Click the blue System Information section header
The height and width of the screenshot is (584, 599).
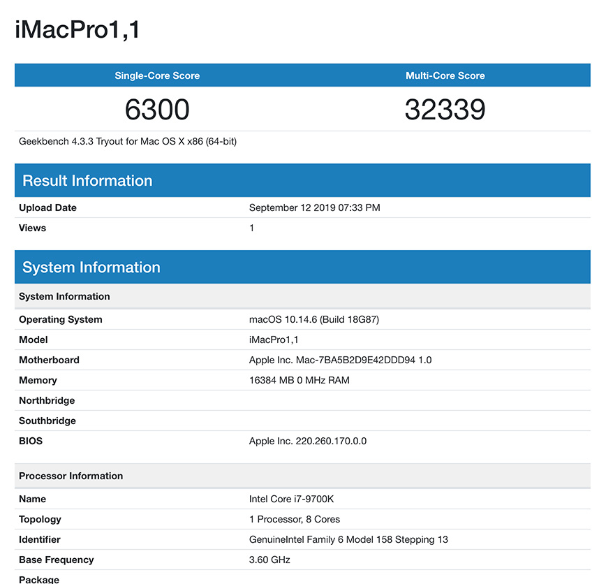(91, 267)
